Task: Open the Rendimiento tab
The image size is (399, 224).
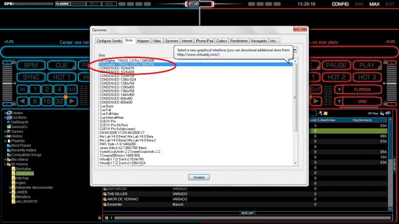Action: tap(239, 41)
